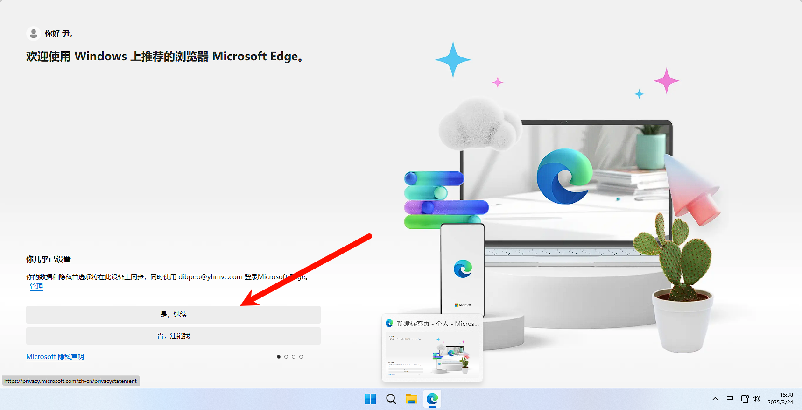Viewport: 802px width, 410px height.
Task: Open File Explorer from taskbar
Action: (x=411, y=399)
